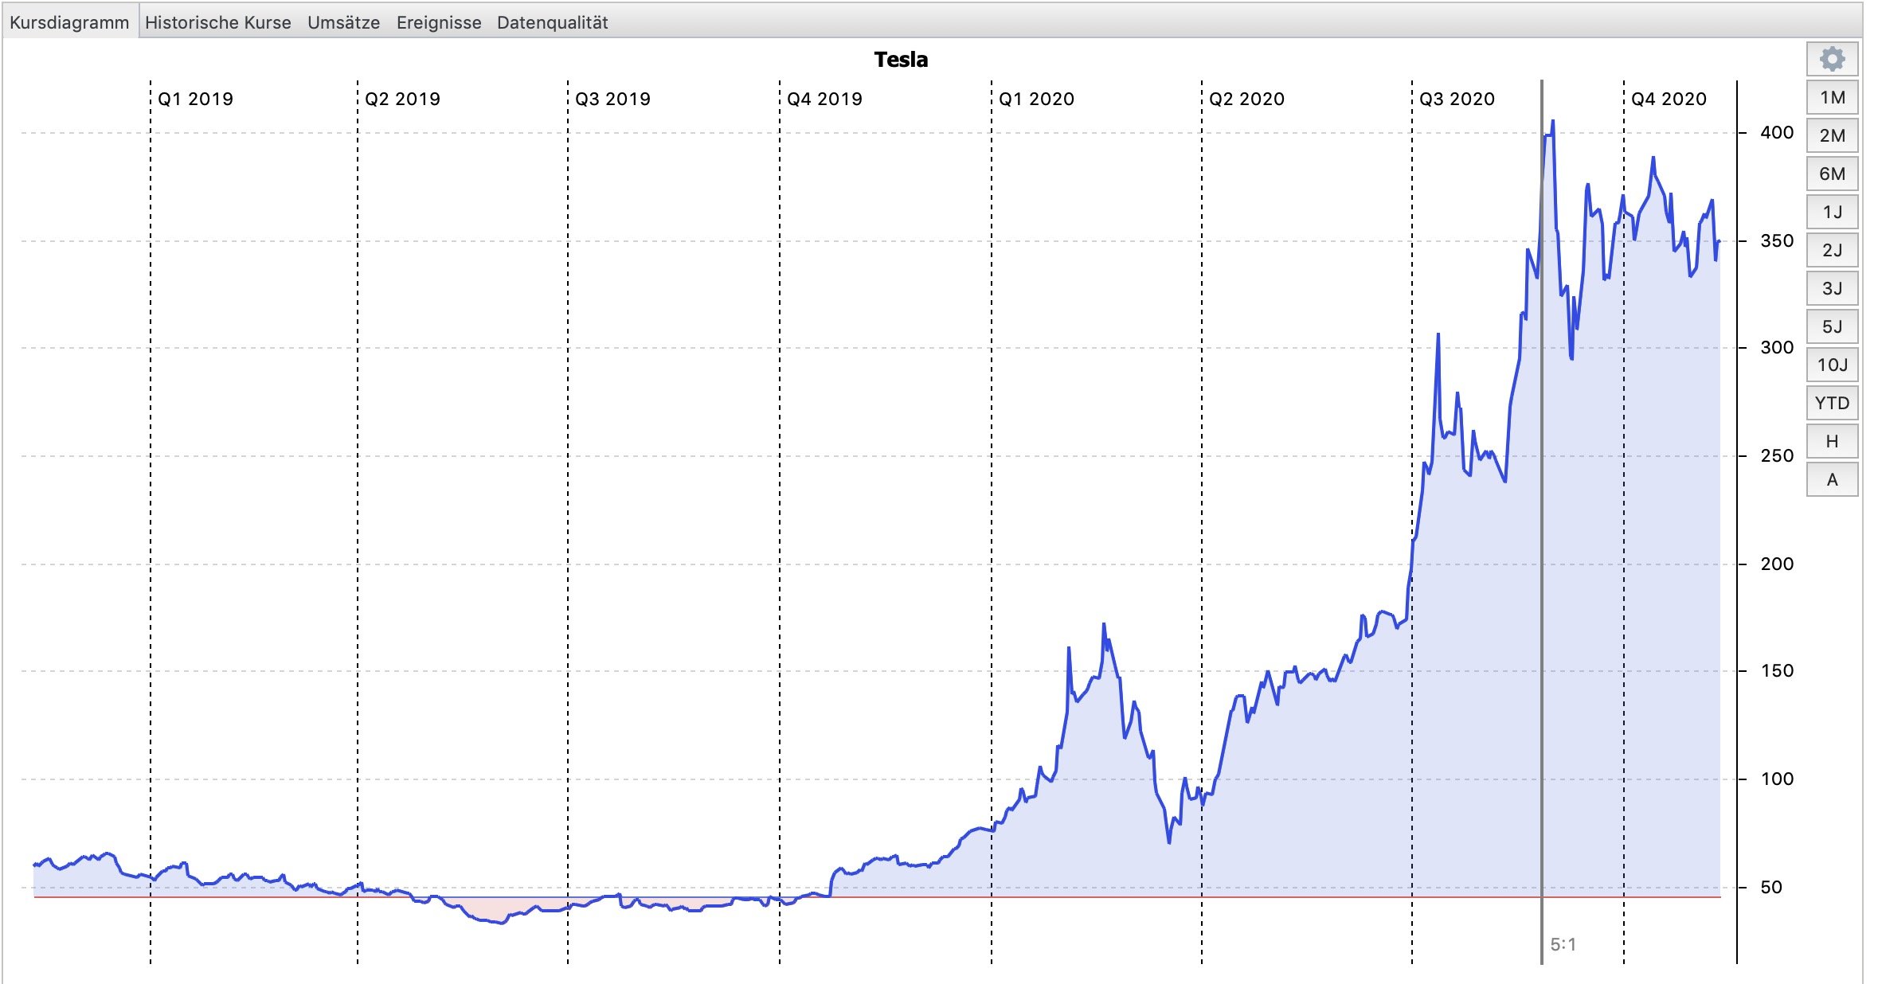Choose the 5J chart period
1878x984 pixels.
1832,326
